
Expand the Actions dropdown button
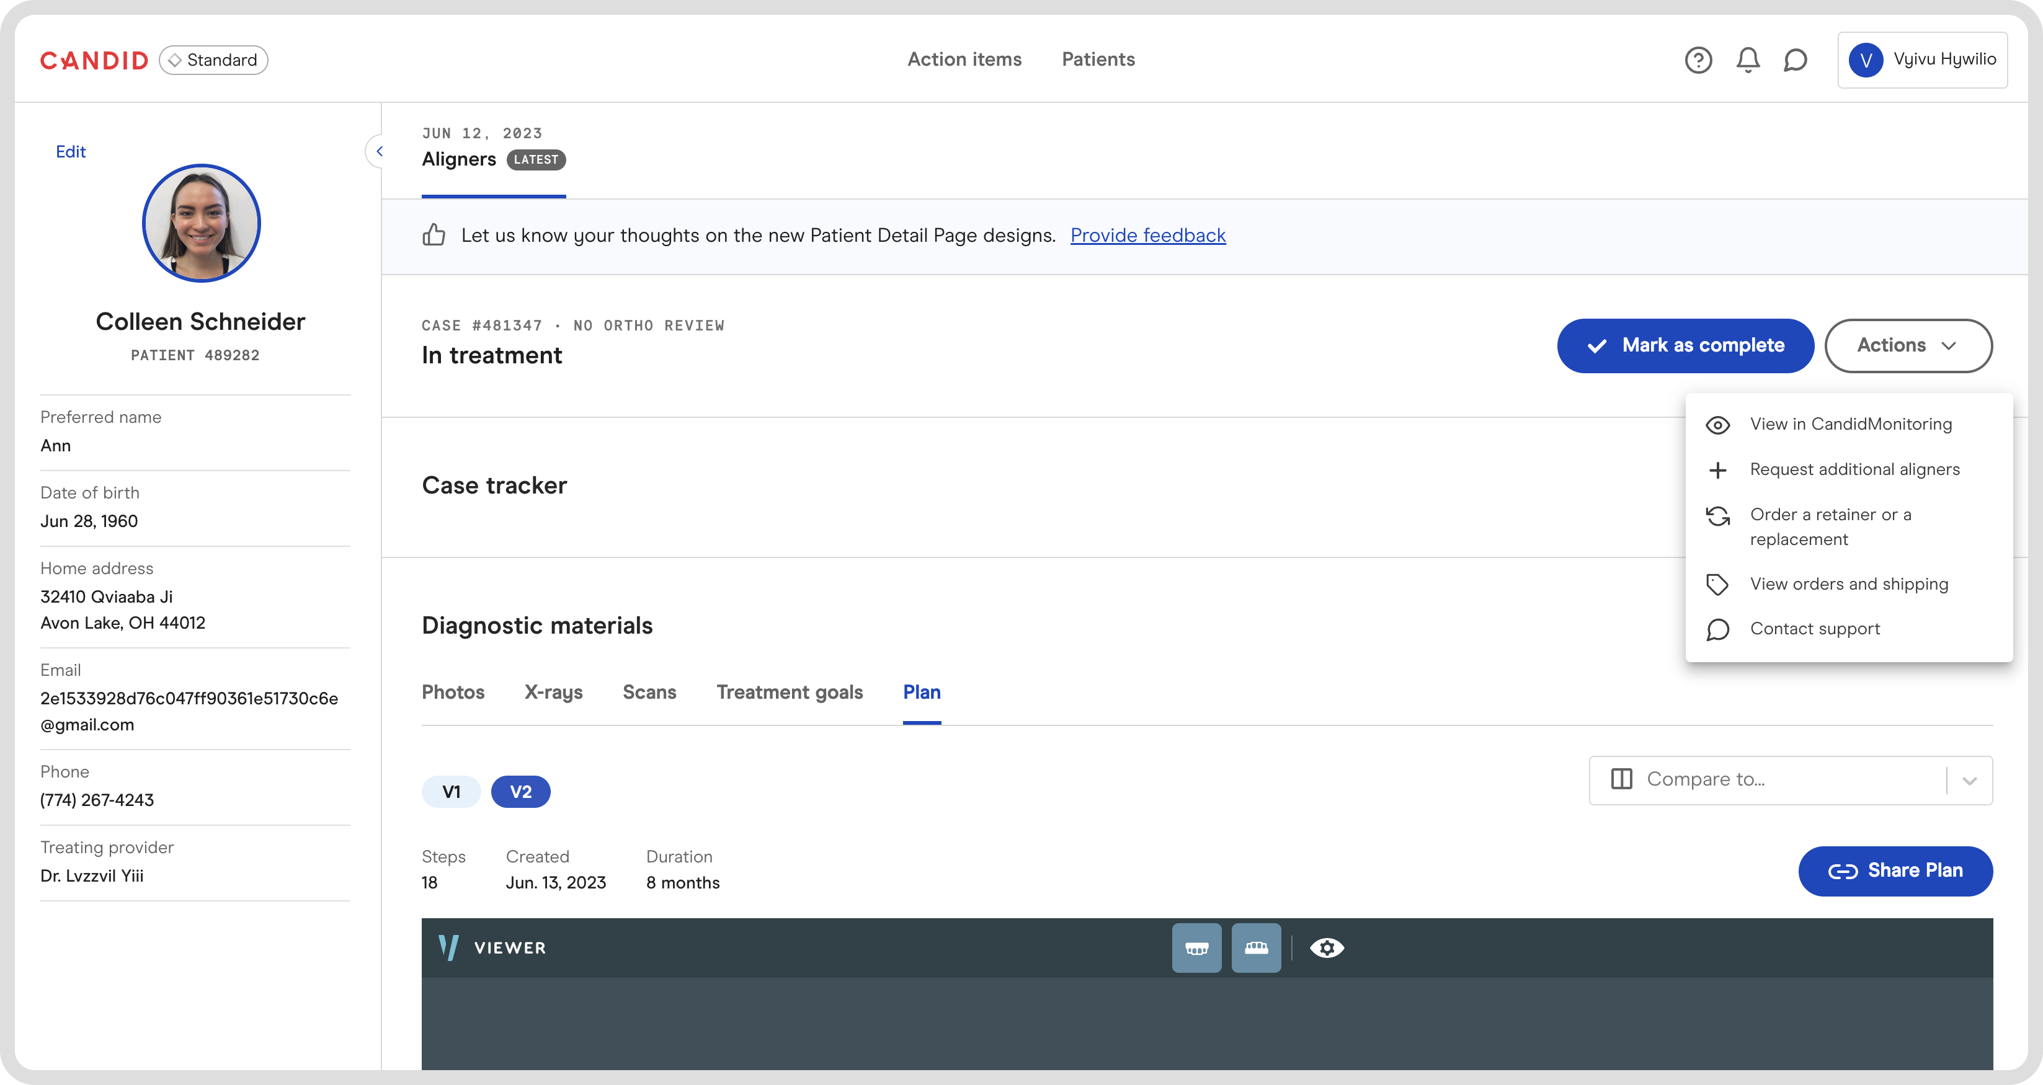[1907, 345]
